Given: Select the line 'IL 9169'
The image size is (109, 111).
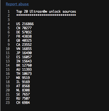Looking at the screenshot, I should (x=23, y=82).
